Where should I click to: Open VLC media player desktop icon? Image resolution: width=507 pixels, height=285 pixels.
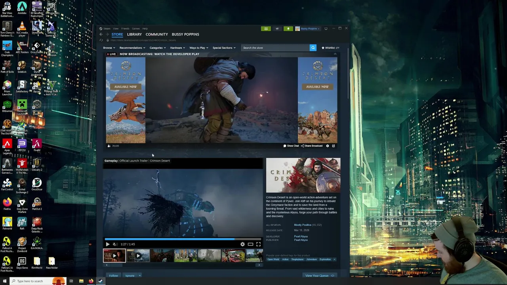[x=22, y=28]
